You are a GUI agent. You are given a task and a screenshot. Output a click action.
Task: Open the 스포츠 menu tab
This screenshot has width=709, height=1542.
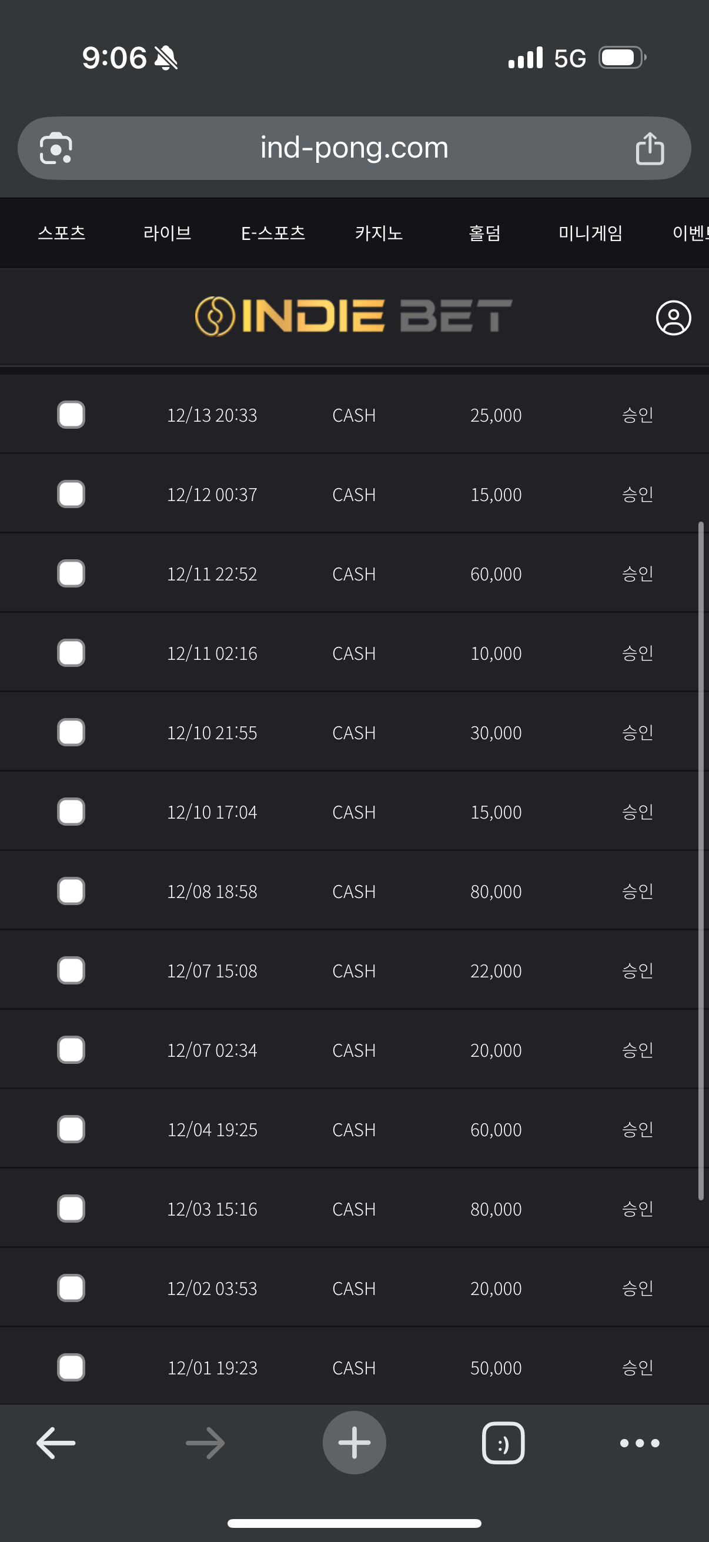point(62,233)
